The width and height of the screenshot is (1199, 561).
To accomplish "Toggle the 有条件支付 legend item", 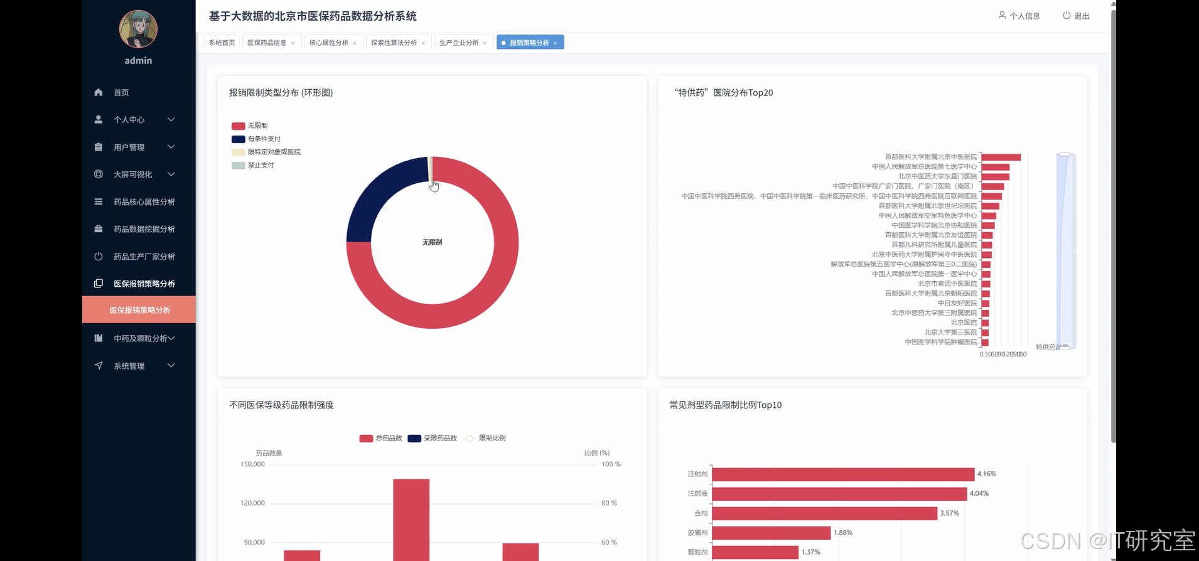I will [x=256, y=139].
